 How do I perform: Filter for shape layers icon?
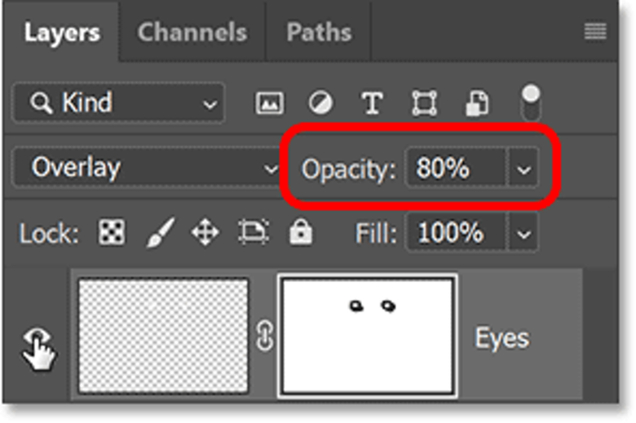424,103
